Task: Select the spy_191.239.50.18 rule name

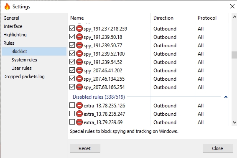Action: tap(103, 37)
